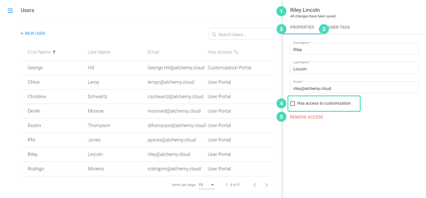Click the Users page title
Screen dimensions: 426x198
pyautogui.click(x=27, y=10)
